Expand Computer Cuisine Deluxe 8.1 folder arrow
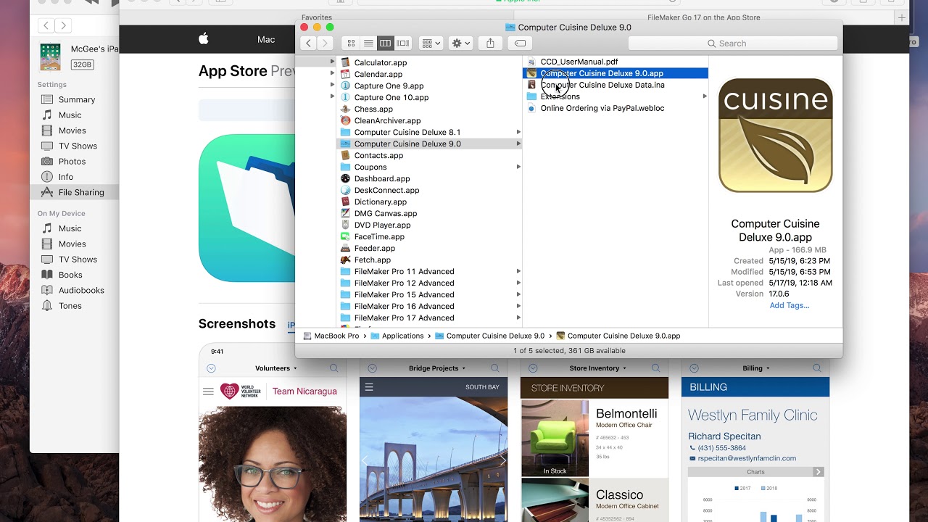Viewport: 928px width, 522px height. click(x=518, y=132)
